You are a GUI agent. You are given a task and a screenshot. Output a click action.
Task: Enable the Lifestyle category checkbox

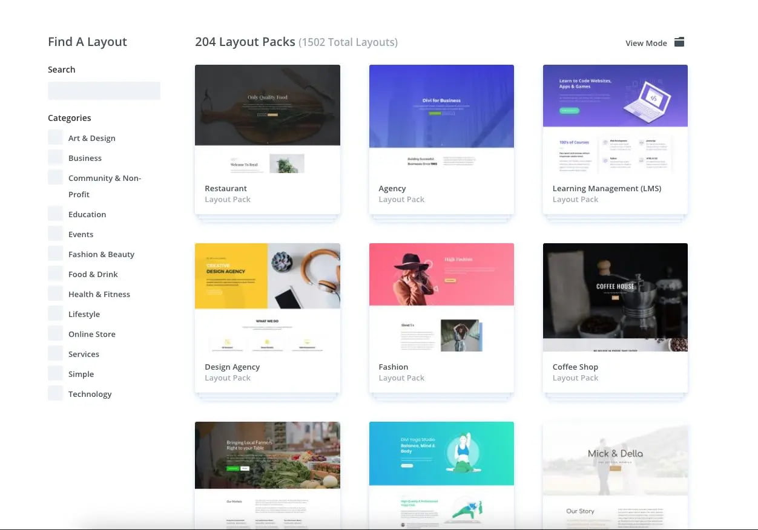pyautogui.click(x=55, y=313)
